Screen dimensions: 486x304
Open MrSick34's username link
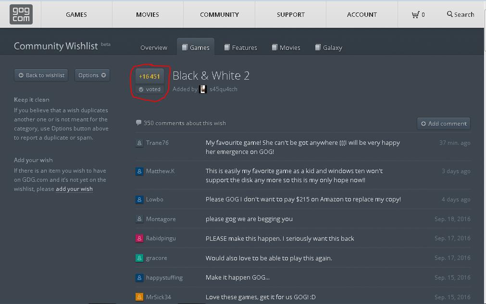point(158,297)
